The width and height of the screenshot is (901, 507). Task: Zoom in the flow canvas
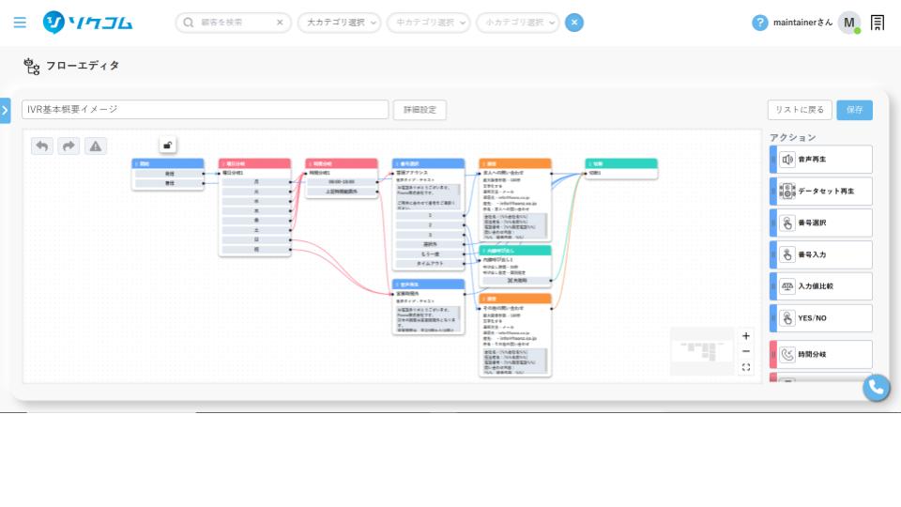[x=746, y=336]
